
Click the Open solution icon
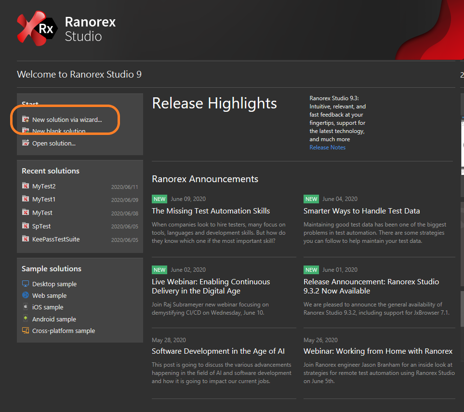coord(26,143)
